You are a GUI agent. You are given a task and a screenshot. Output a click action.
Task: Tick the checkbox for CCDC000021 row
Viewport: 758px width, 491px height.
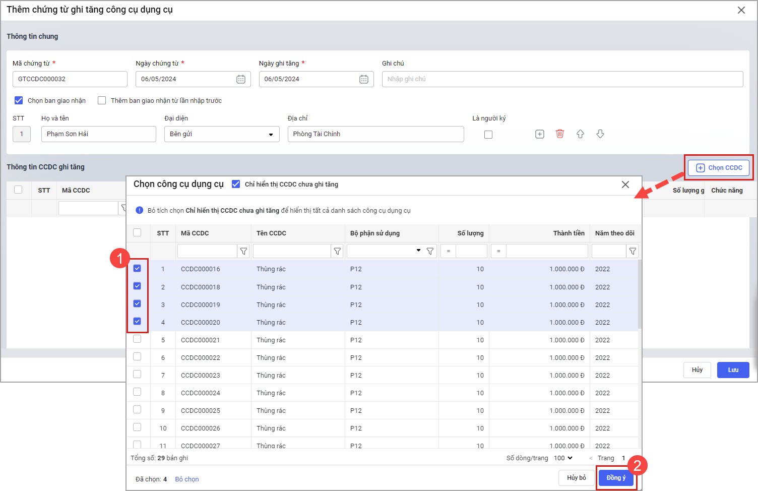137,339
